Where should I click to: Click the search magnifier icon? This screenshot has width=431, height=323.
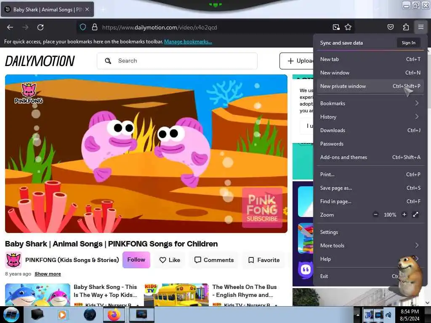coord(108,61)
